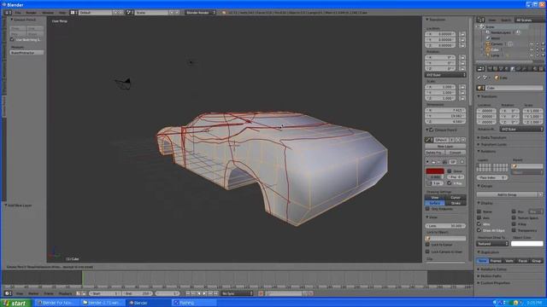Image resolution: width=547 pixels, height=307 pixels.
Task: Open the Maximum Draw Type Textured dropdown
Action: 492,244
